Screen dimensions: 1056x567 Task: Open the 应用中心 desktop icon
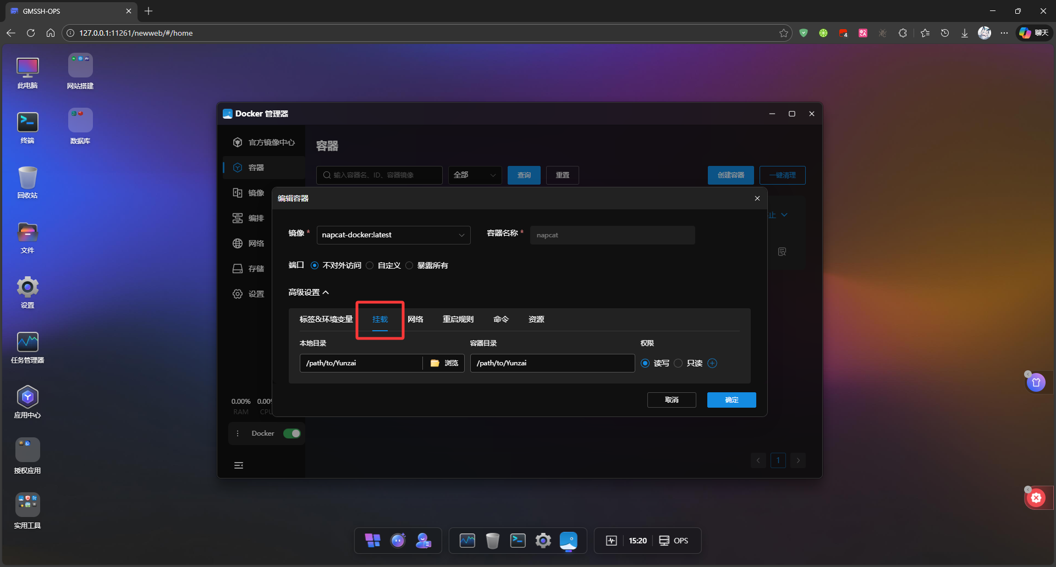[28, 397]
